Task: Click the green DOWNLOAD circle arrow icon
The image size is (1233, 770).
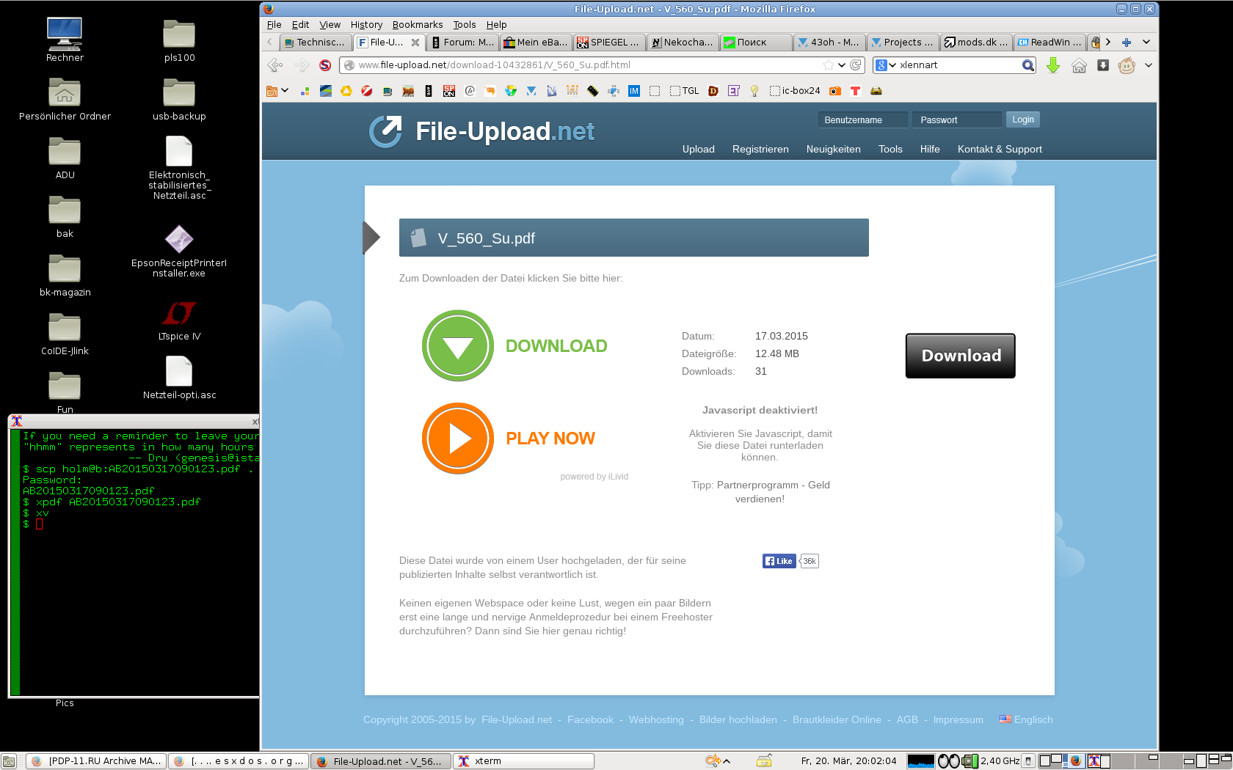Action: (x=458, y=345)
